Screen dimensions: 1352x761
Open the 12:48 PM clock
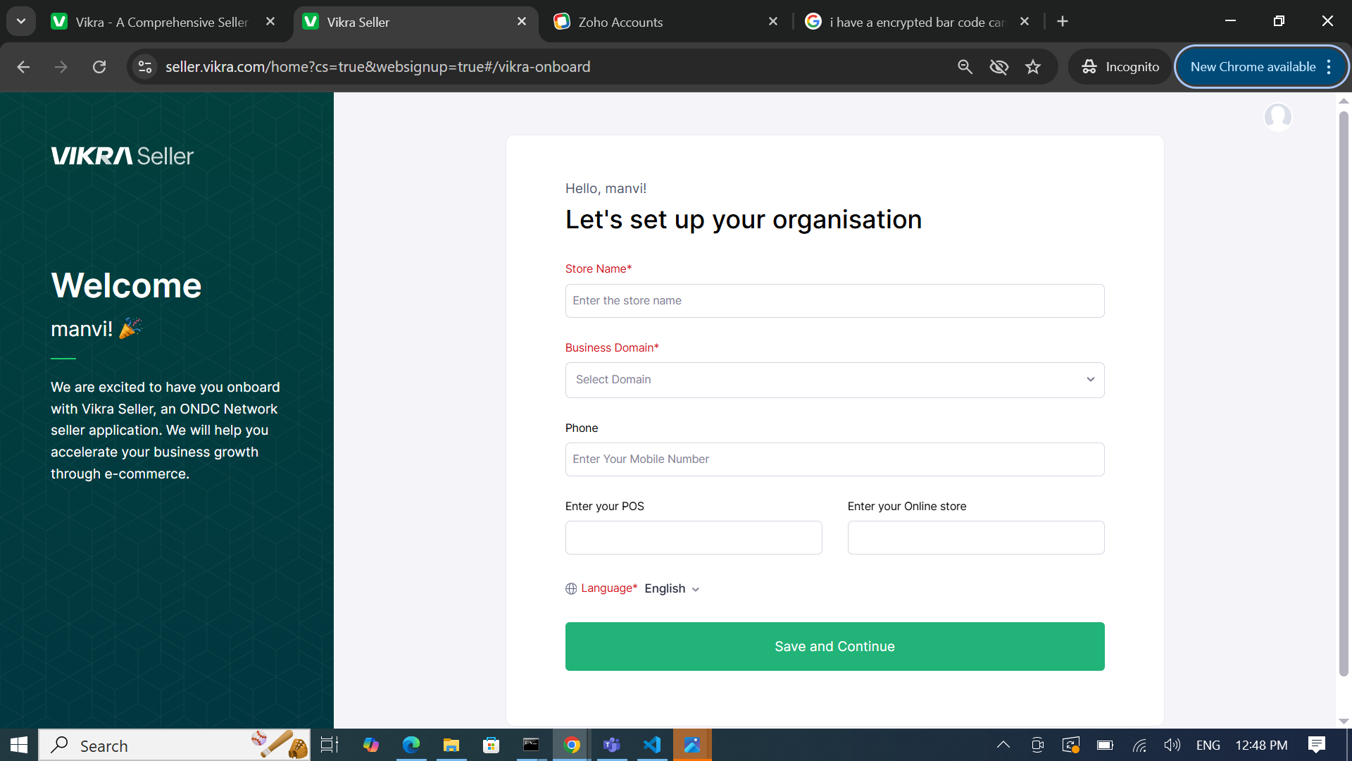click(x=1261, y=745)
